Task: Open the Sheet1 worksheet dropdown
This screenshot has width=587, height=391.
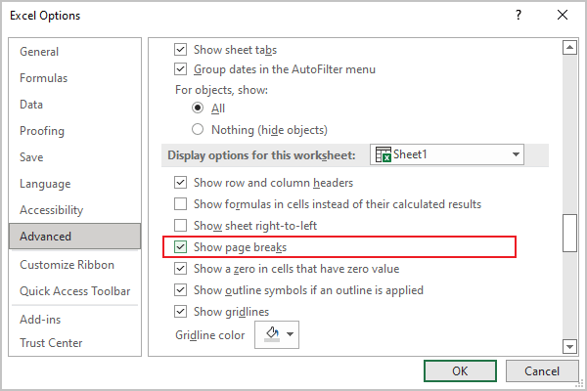Action: (x=447, y=154)
